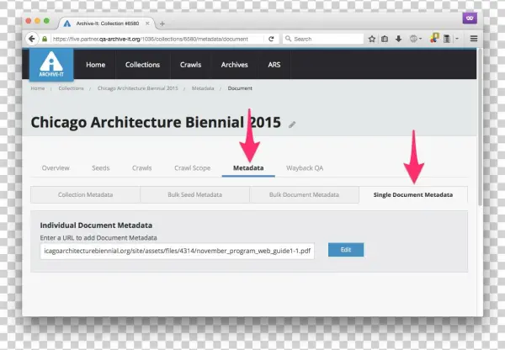
Task: Open the Crawls item in top navigation bar
Action: [191, 65]
